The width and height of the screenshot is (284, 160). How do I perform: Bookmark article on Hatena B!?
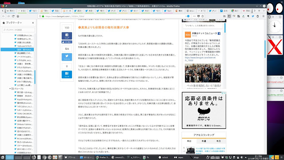click(x=67, y=74)
